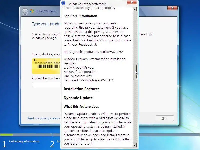Screen dimensions: 200x150
Task: Click the scrollbar thumb in Privacy Statement
Action: [x=134, y=72]
